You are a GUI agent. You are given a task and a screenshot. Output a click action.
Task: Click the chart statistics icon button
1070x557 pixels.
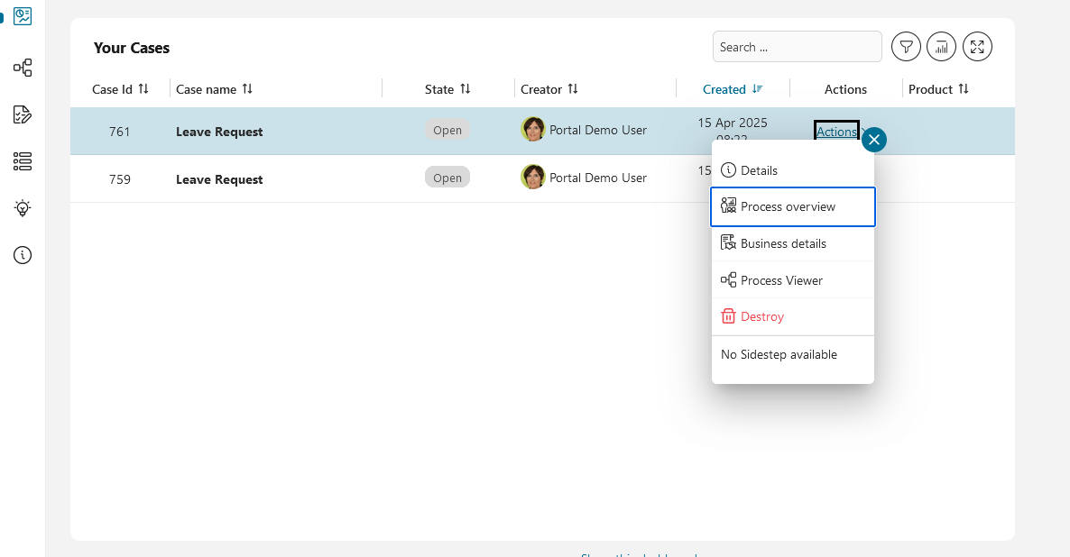942,47
